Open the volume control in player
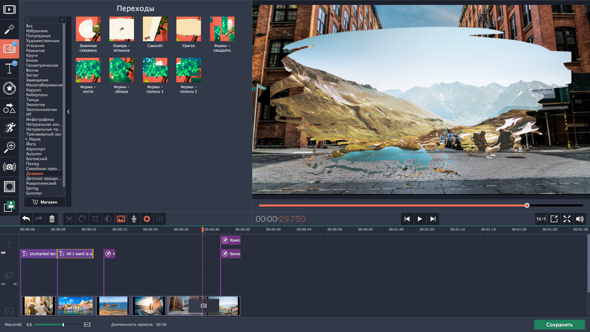 580,219
